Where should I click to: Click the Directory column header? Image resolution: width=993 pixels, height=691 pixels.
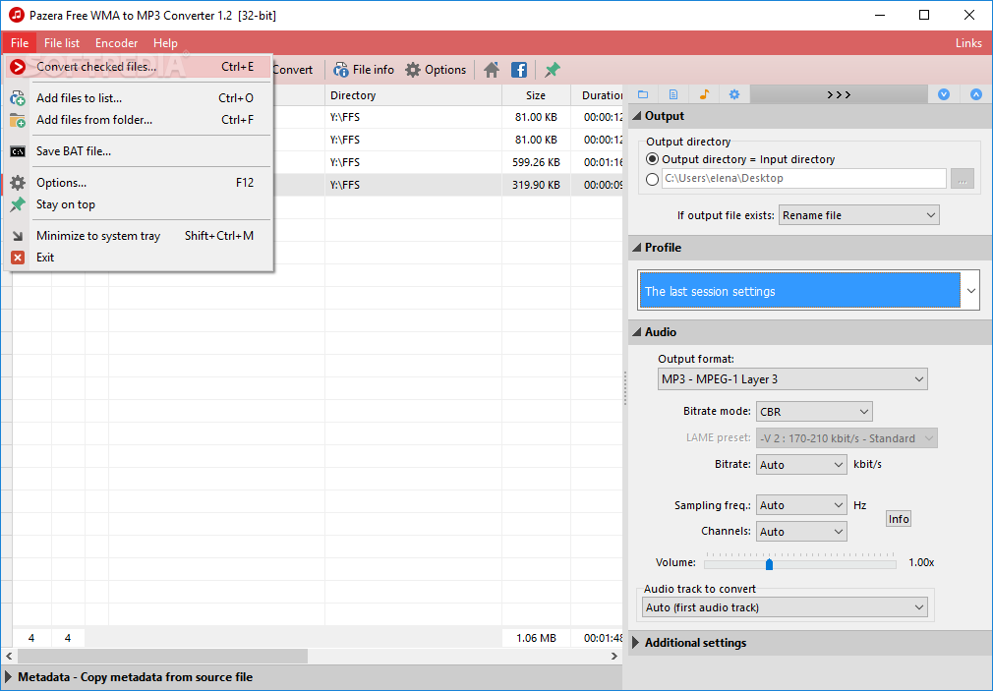point(413,95)
